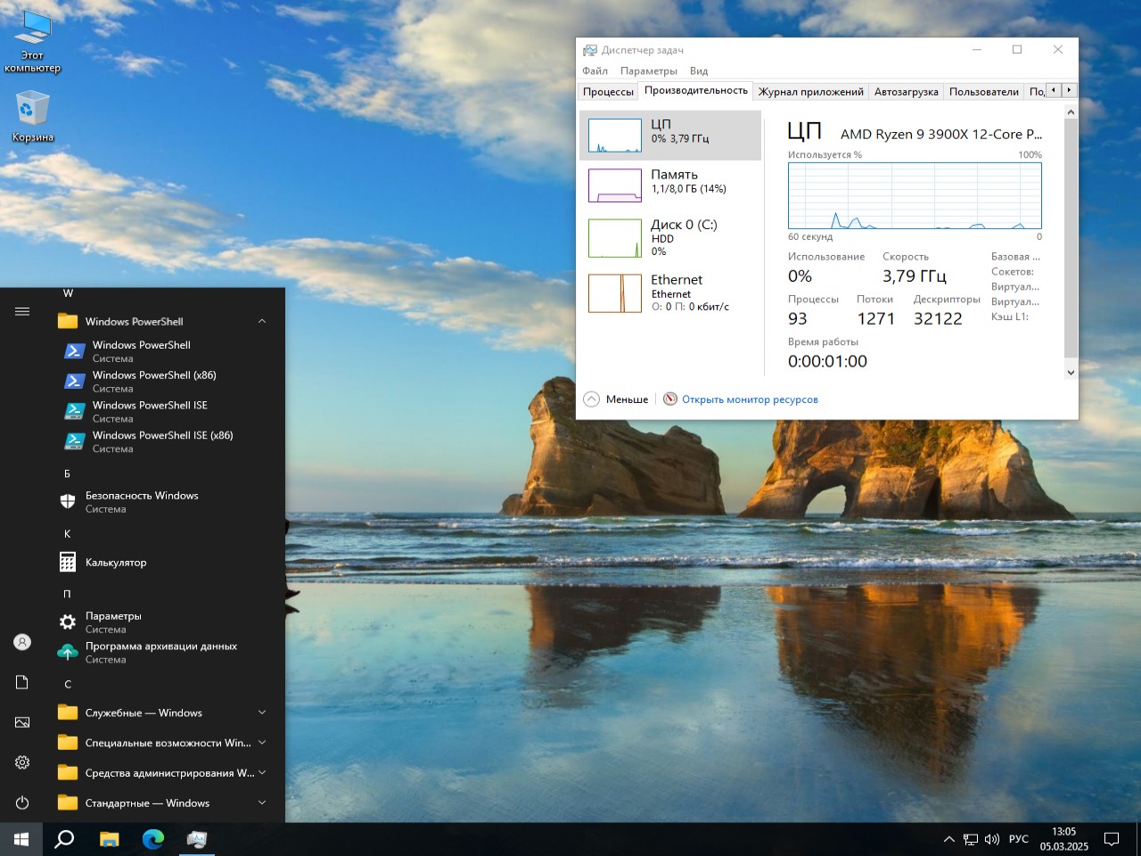
Task: Switch to the Автозагрузка tab
Action: 906,92
